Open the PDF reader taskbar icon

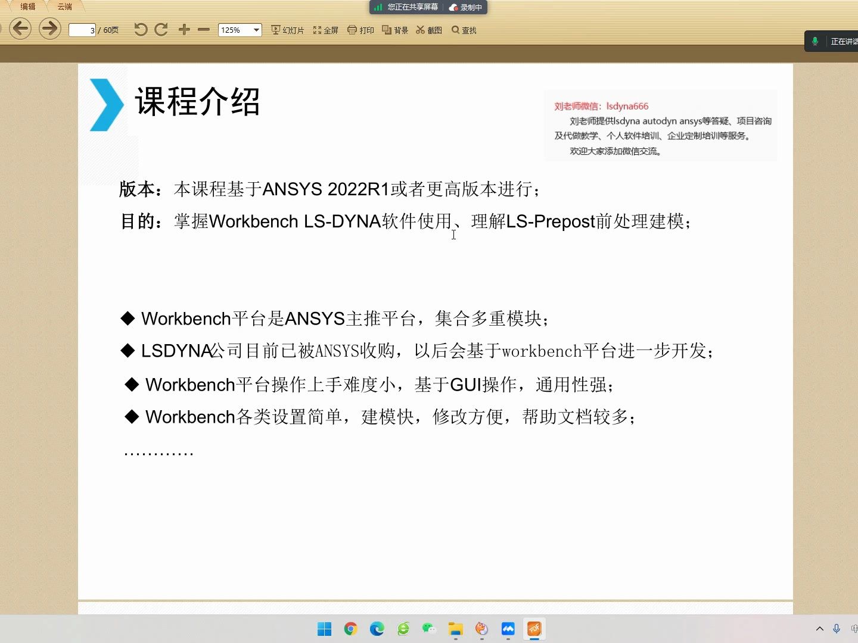[534, 629]
